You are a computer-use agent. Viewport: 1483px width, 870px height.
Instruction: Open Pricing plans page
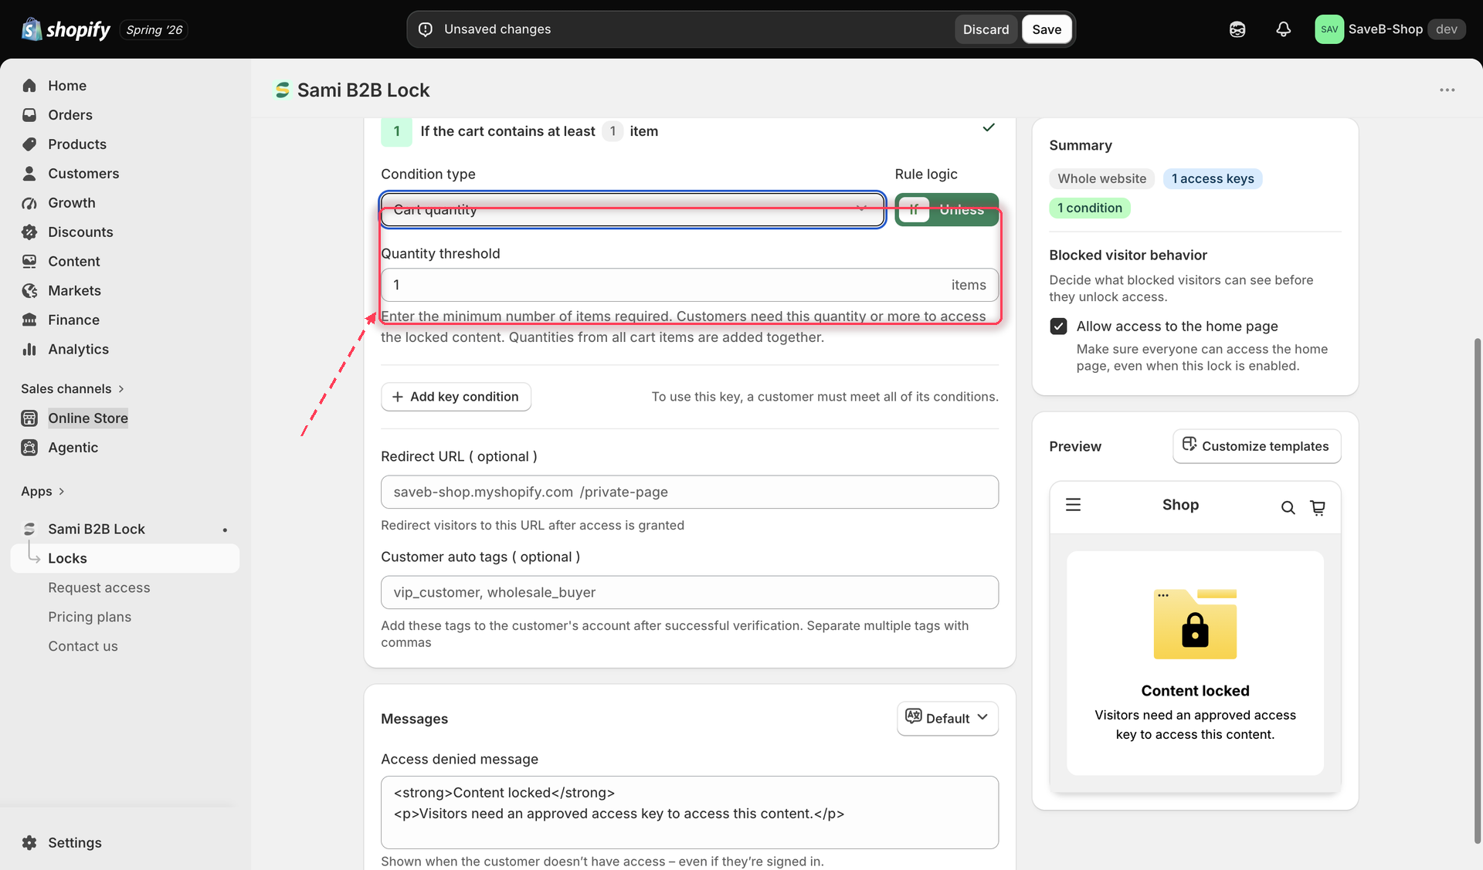(x=90, y=618)
